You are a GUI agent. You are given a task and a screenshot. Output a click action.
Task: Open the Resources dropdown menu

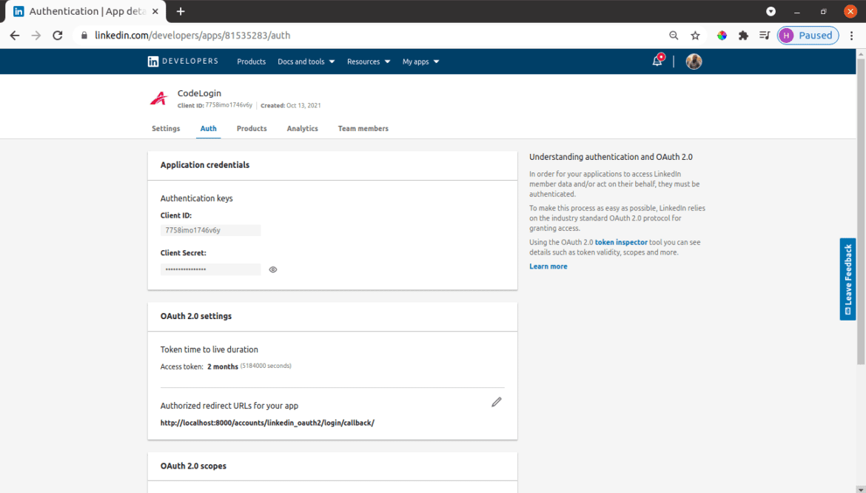click(x=368, y=61)
